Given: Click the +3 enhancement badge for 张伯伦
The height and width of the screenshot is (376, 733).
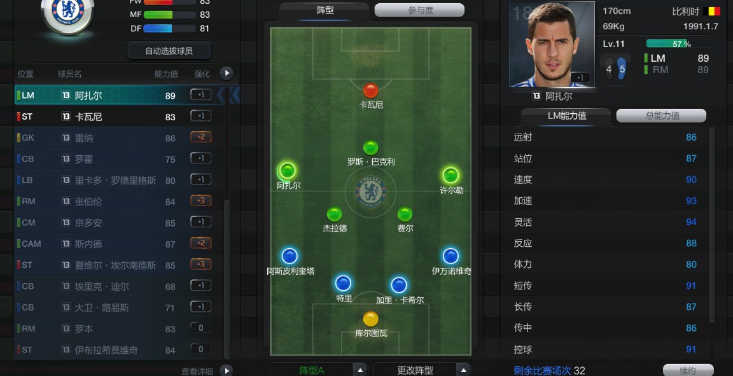Looking at the screenshot, I should point(201,201).
